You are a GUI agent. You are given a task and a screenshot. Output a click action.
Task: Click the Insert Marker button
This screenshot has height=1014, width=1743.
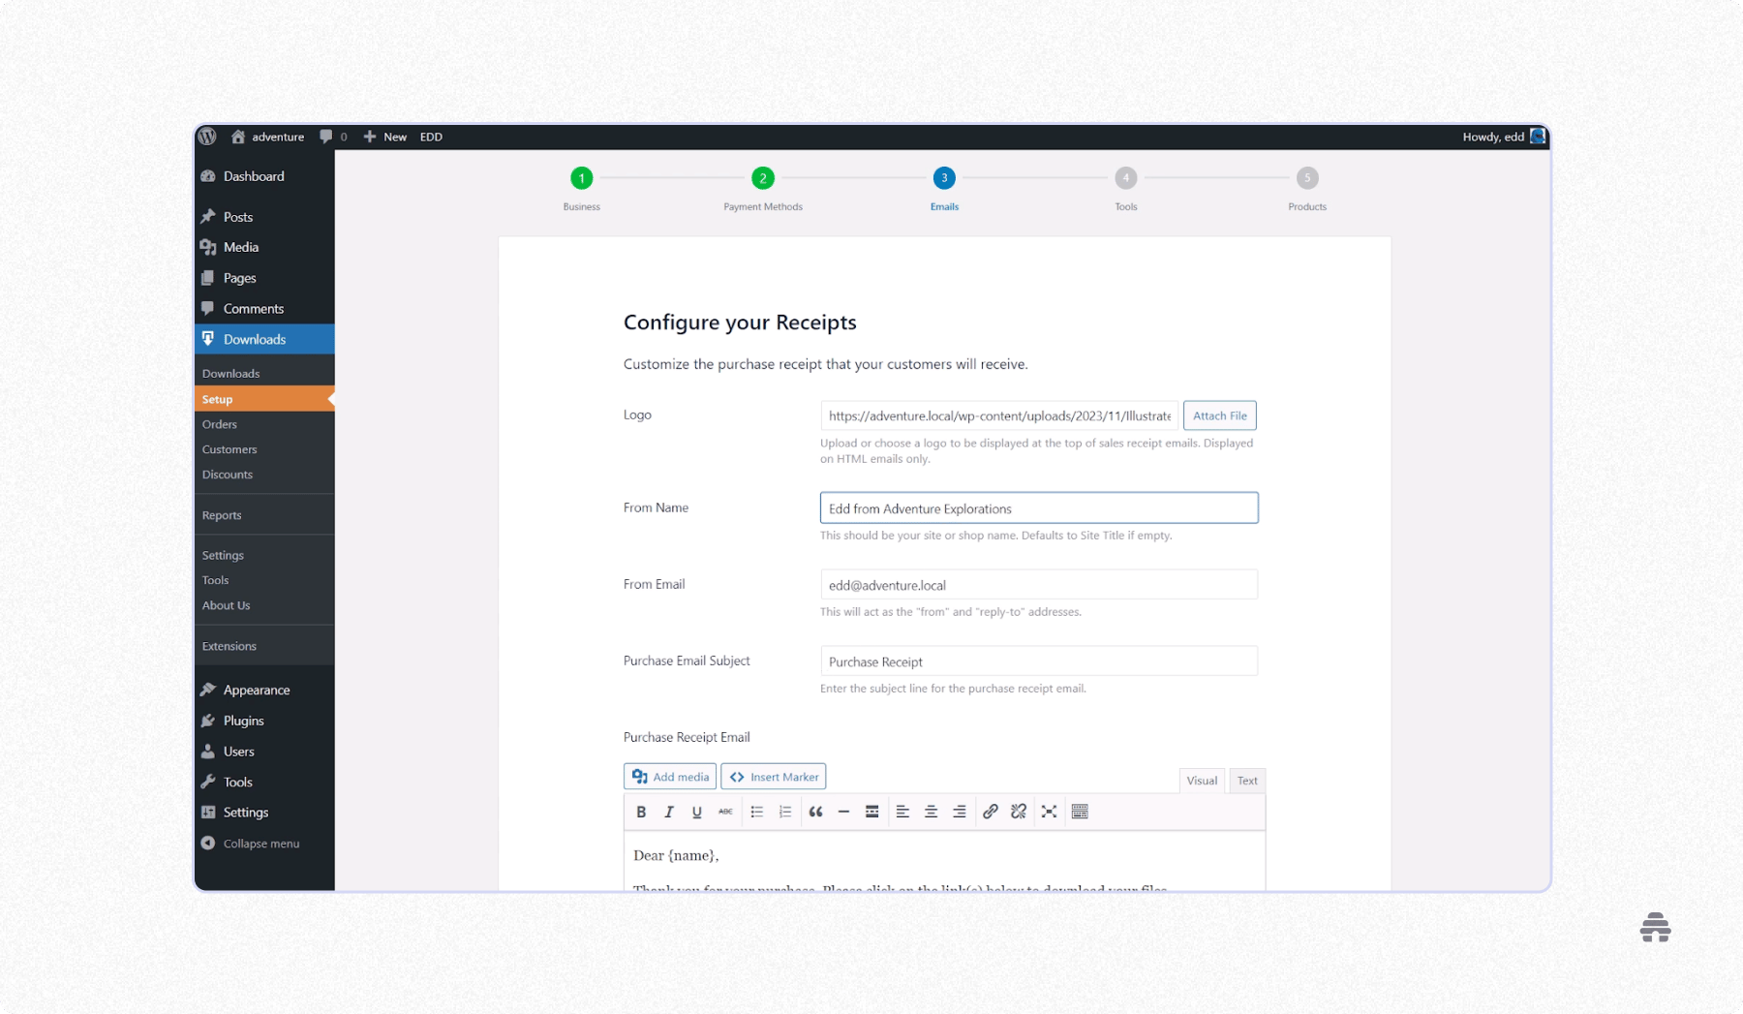773,776
